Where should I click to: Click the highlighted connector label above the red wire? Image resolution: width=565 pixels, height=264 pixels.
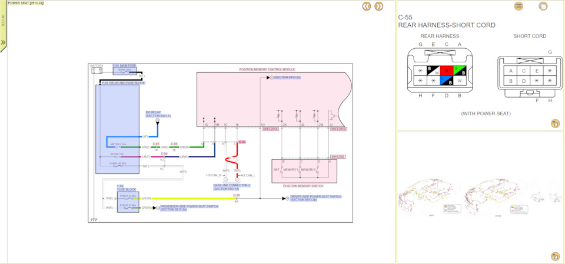point(242,142)
